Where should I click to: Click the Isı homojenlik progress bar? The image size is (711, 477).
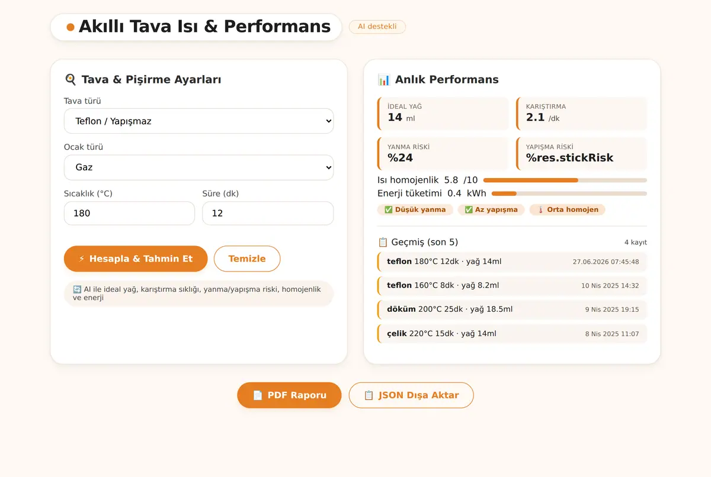[x=565, y=180]
